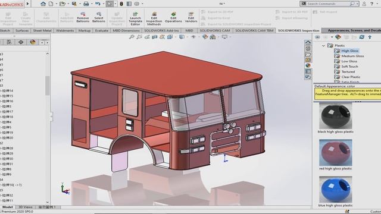Viewport: 381px width, 214px height.
Task: Open Edit Inspection Methods
Action: [x=154, y=18]
